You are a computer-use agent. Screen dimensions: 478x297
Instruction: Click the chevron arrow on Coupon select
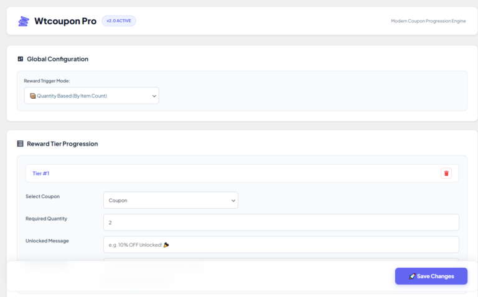click(x=233, y=200)
